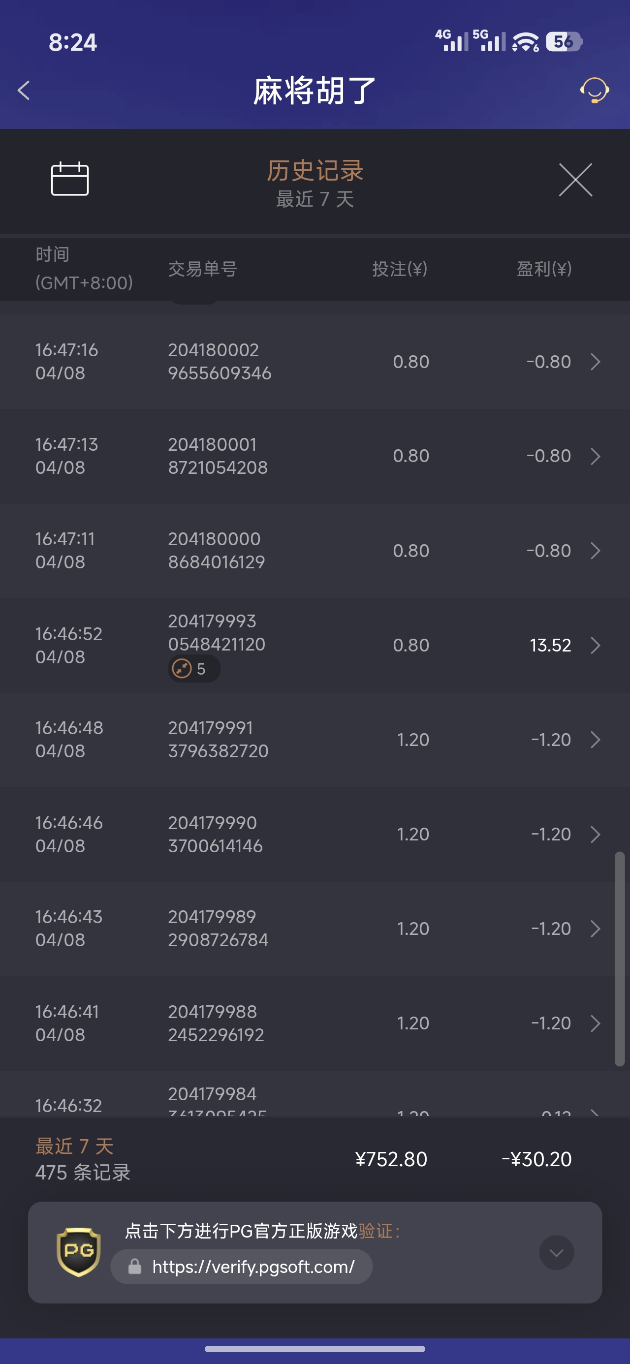Open the 13.52 profit record details
The width and height of the screenshot is (630, 1364).
[x=595, y=645]
